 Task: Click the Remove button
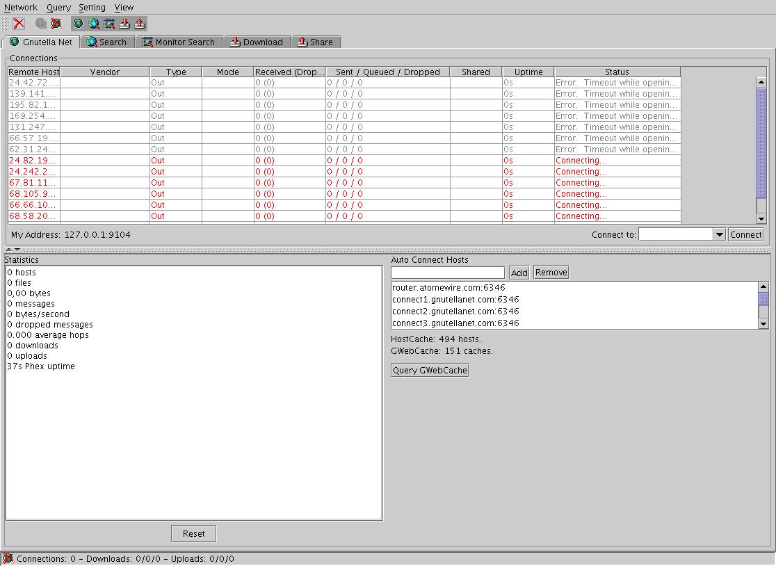pos(551,272)
